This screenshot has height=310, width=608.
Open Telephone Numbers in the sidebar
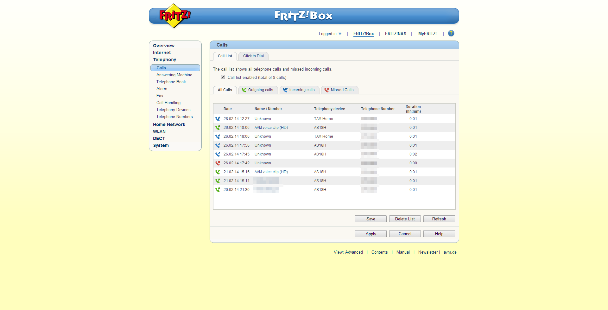click(x=174, y=117)
